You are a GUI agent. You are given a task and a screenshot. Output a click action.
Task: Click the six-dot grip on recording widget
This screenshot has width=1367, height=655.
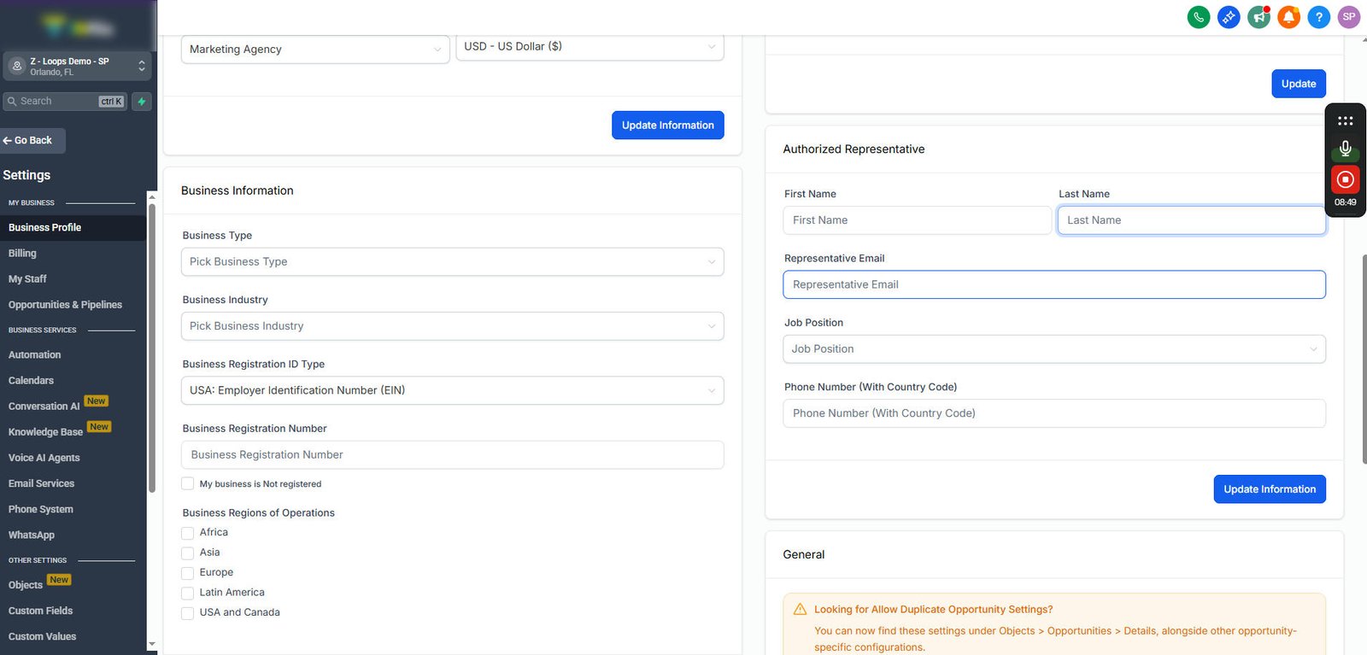click(x=1345, y=121)
